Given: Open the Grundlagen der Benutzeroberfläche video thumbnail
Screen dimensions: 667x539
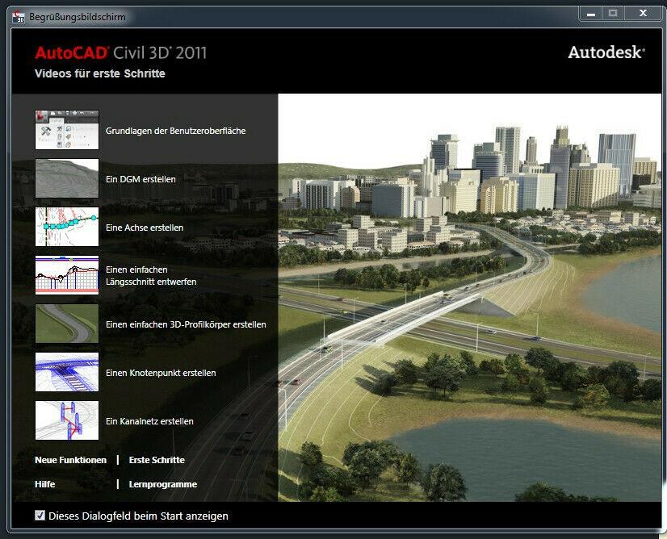Looking at the screenshot, I should point(67,130).
